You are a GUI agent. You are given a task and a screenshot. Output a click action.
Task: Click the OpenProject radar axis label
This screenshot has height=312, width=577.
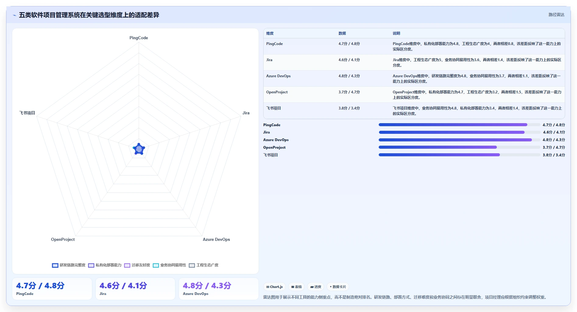tap(63, 239)
